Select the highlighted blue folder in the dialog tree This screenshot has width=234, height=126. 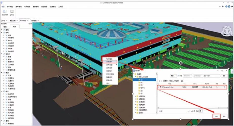coord(144,80)
